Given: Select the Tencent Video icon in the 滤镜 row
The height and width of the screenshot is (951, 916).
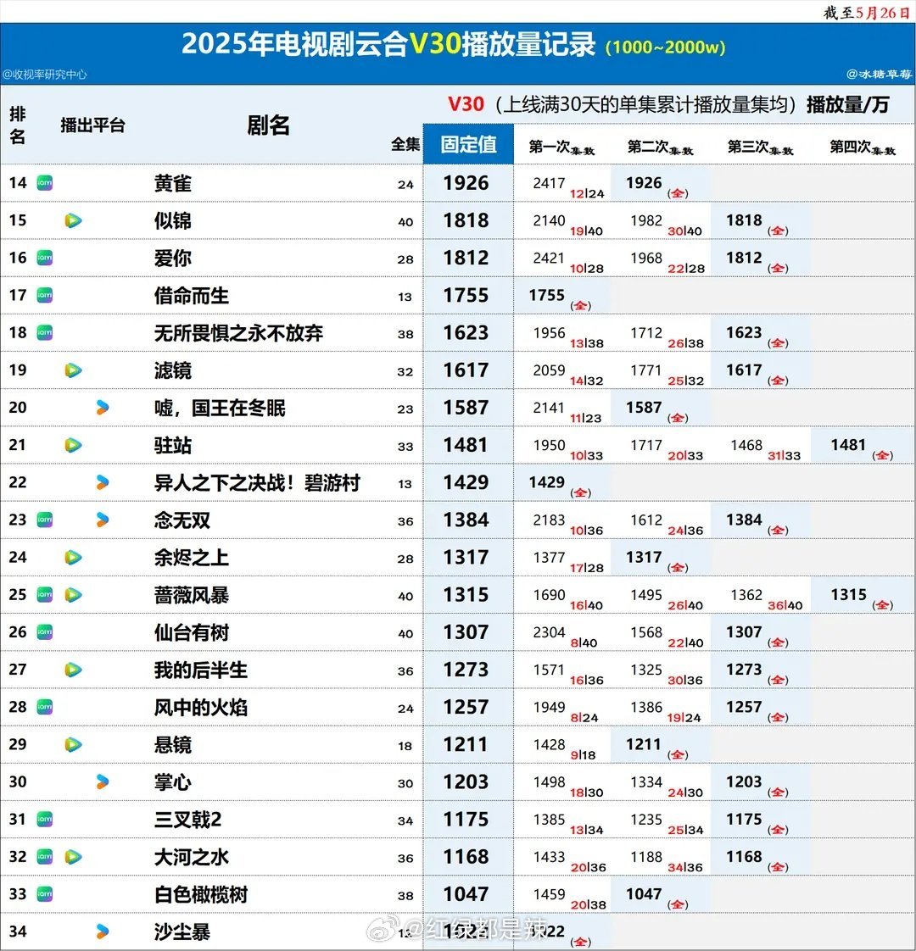Looking at the screenshot, I should pyautogui.click(x=74, y=370).
